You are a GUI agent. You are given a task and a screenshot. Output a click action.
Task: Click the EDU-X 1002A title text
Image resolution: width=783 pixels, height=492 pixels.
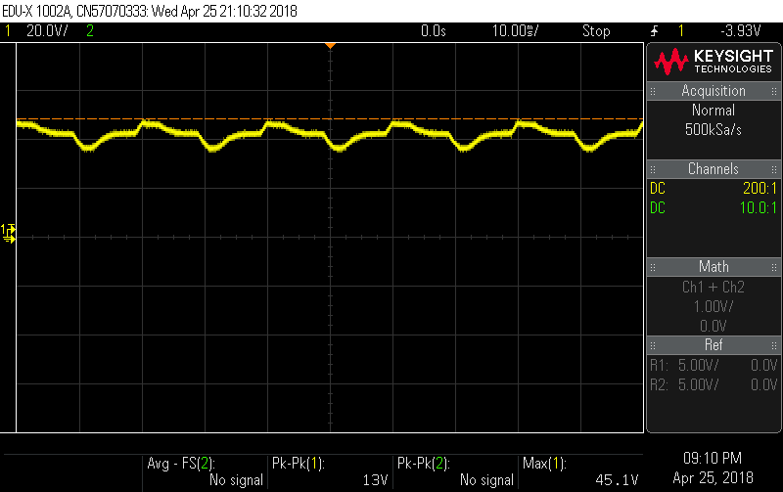click(x=38, y=11)
